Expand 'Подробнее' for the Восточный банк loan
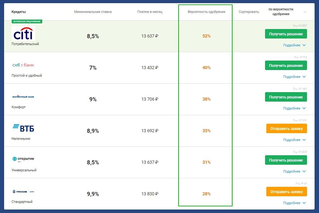Screen dimensions: 319x213 [294, 108]
